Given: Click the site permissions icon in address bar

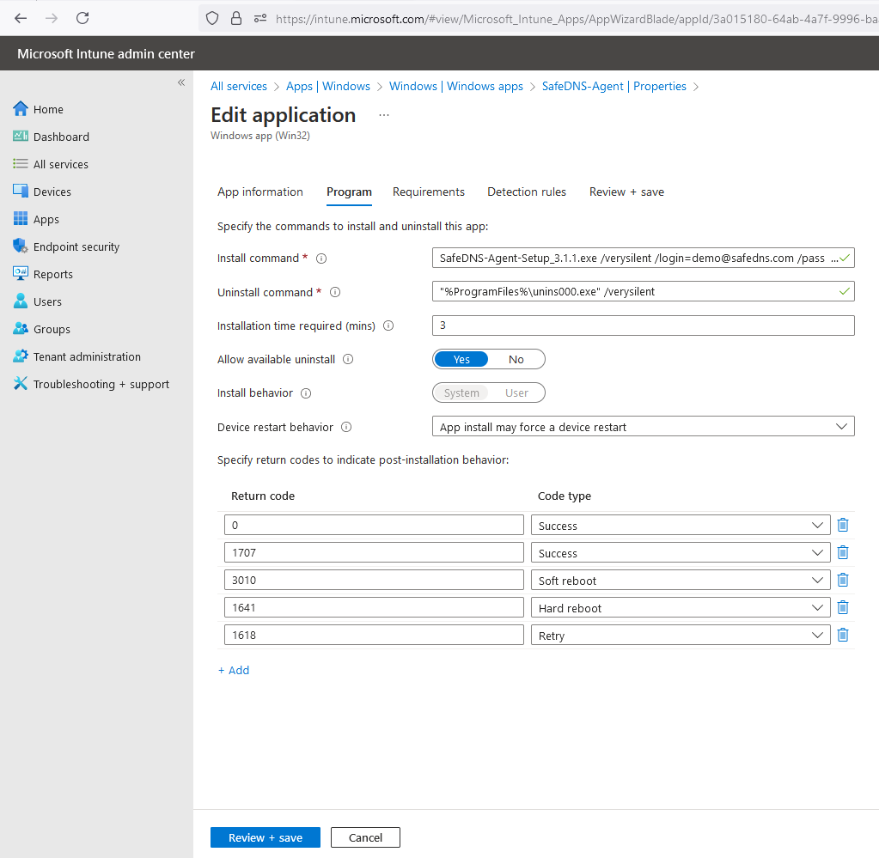Looking at the screenshot, I should click(x=260, y=19).
